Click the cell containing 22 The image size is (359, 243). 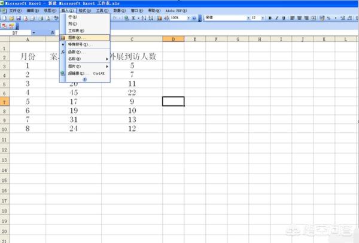tap(132, 93)
